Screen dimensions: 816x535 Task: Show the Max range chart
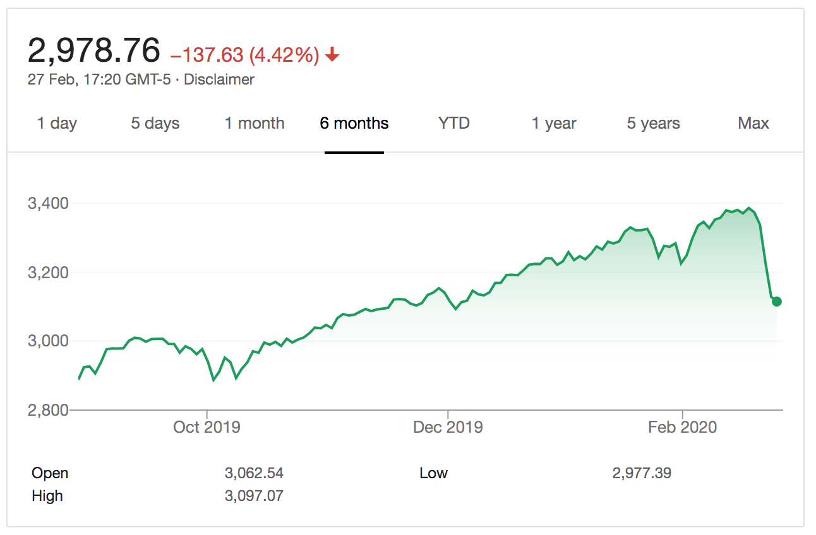753,123
